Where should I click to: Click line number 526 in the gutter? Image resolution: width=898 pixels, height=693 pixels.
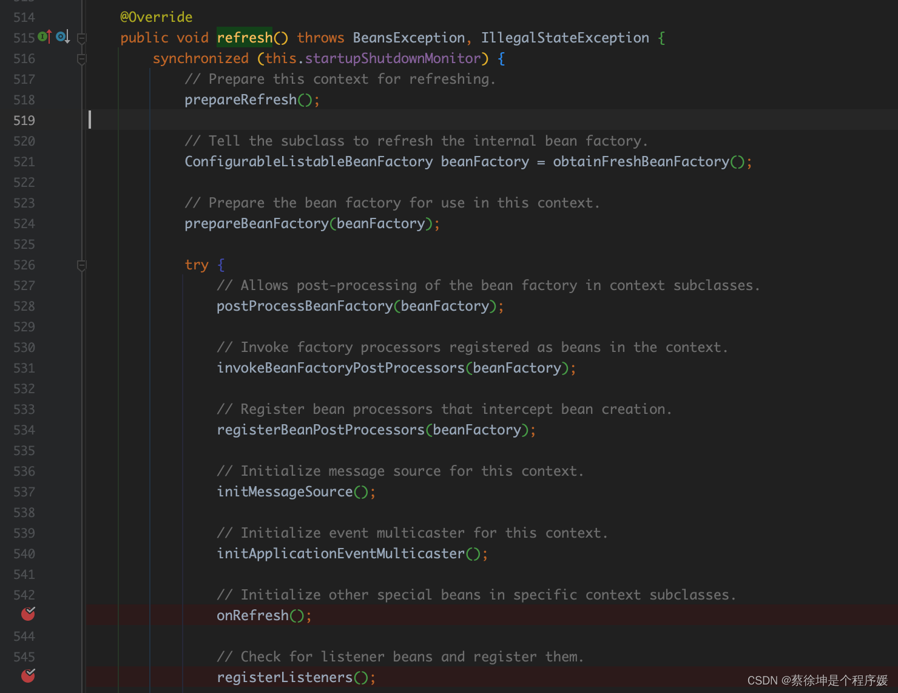click(24, 265)
